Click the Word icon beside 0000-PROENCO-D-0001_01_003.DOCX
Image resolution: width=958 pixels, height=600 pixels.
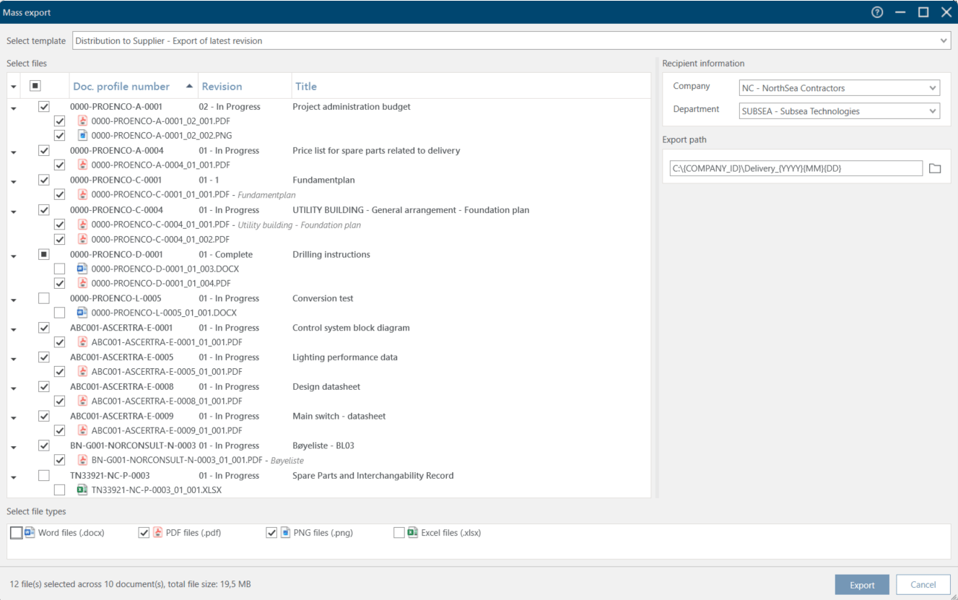[82, 268]
